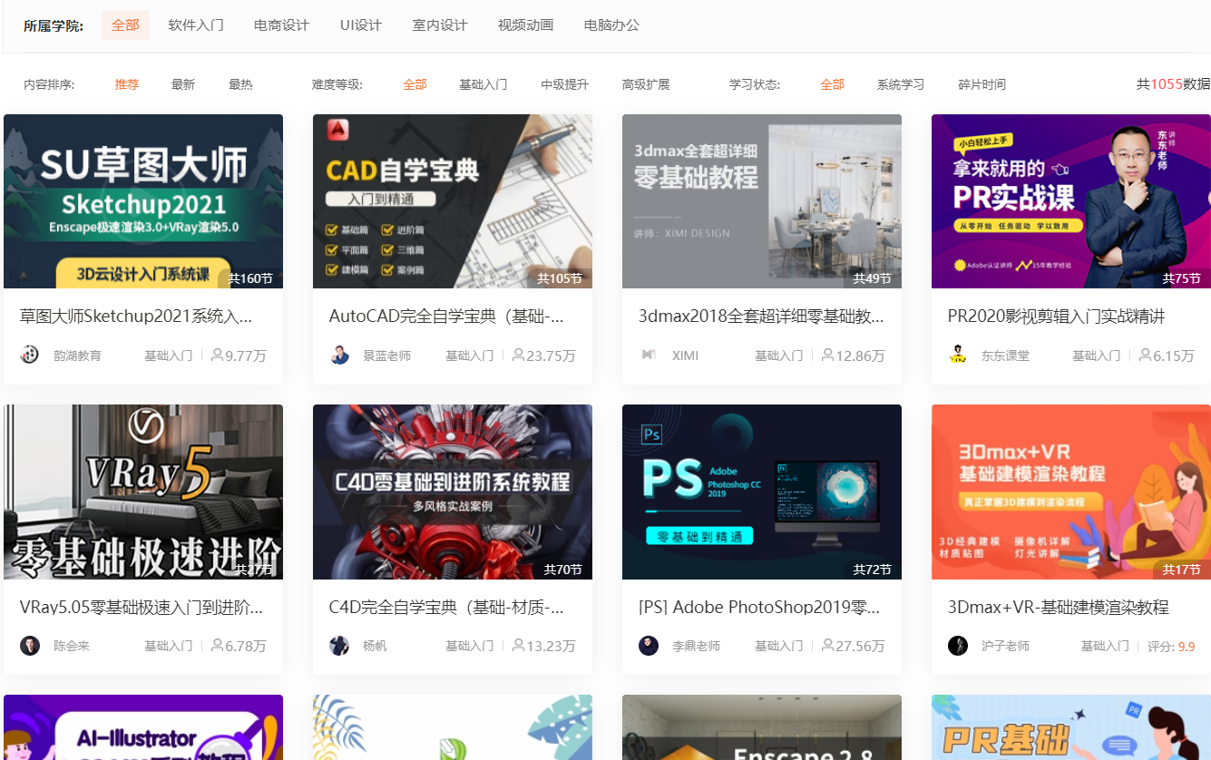Select 视频动画 college category
The height and width of the screenshot is (760, 1211).
point(525,25)
